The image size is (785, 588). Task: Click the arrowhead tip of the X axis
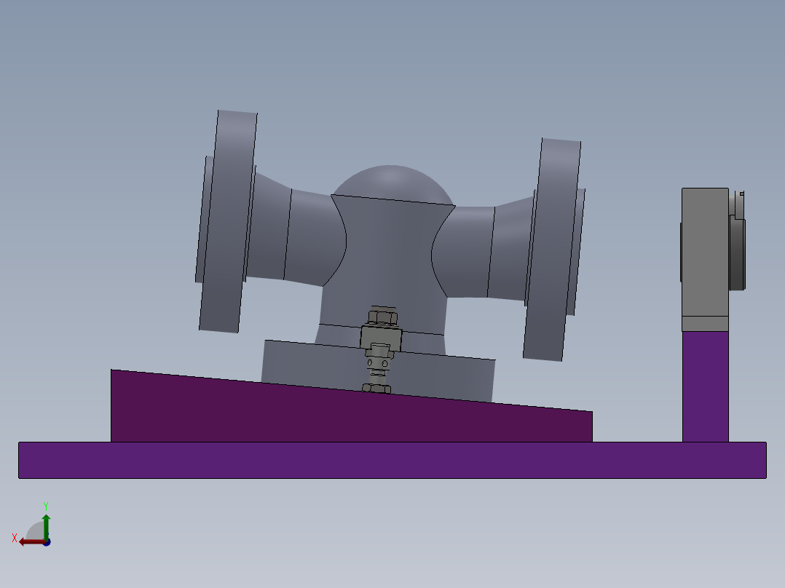pyautogui.click(x=20, y=543)
